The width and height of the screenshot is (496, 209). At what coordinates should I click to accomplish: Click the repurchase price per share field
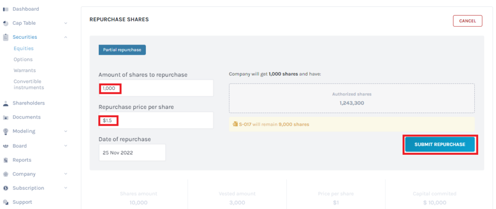[156, 120]
